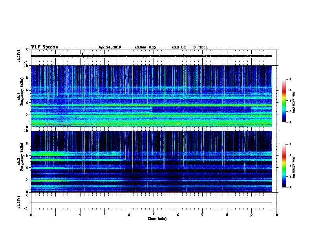311x241 pixels.
Task: Click the ch.2 colorbar log(PSD) label
Action: (294, 167)
